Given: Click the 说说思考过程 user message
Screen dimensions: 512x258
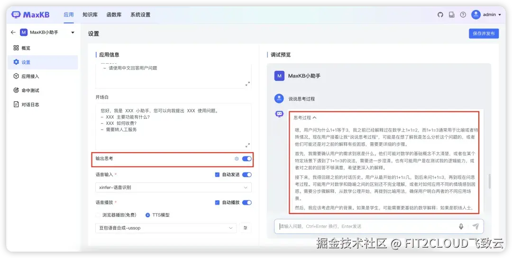Looking at the screenshot, I should coord(302,99).
